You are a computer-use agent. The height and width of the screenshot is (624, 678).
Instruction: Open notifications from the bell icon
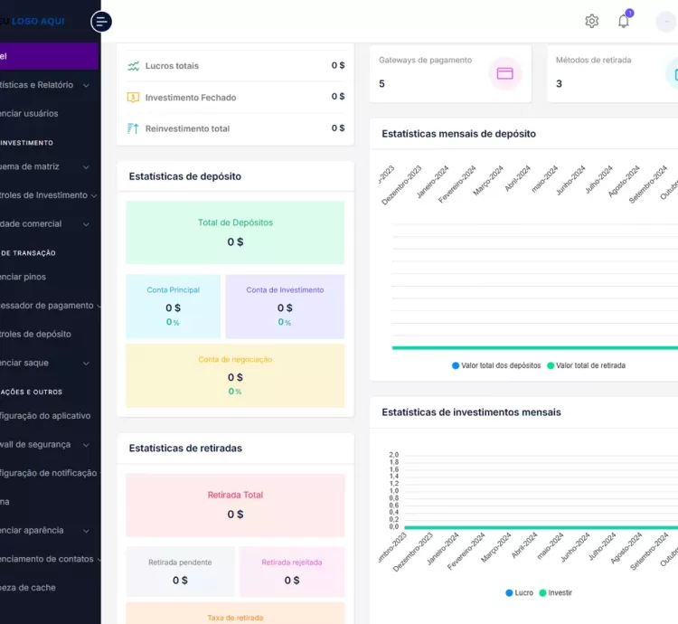coord(624,21)
